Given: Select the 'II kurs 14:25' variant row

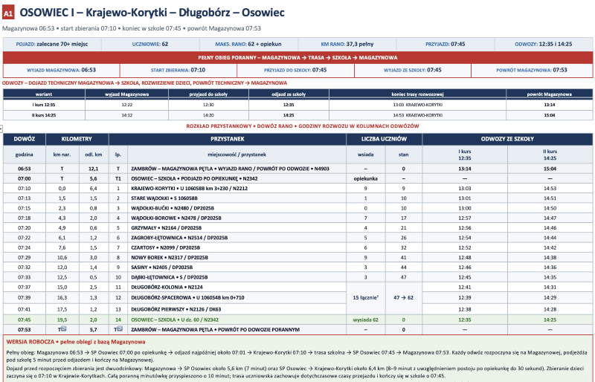Looking at the screenshot, I should pos(298,115).
